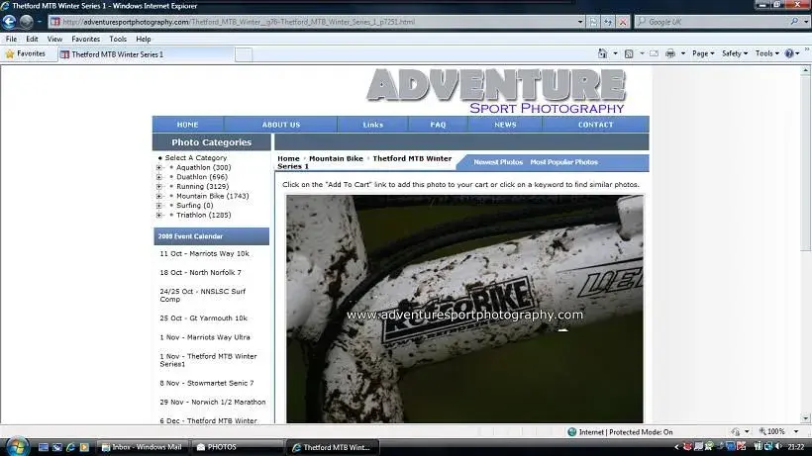The height and width of the screenshot is (456, 812).
Task: Click the ABOUT US navigation button
Action: click(280, 125)
